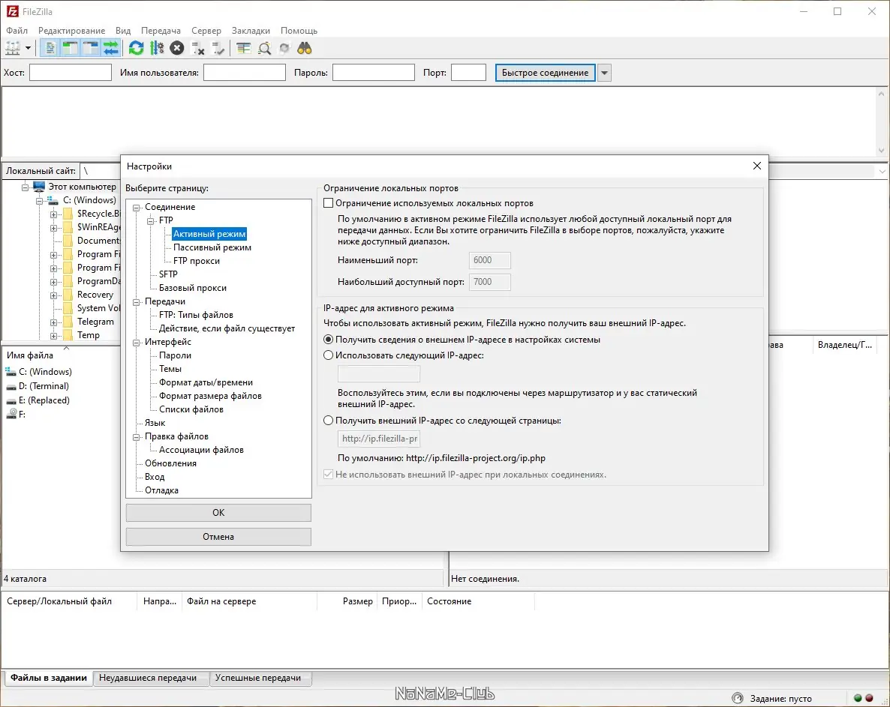Sort queue by Состояние column header
The image size is (890, 707).
pyautogui.click(x=477, y=601)
